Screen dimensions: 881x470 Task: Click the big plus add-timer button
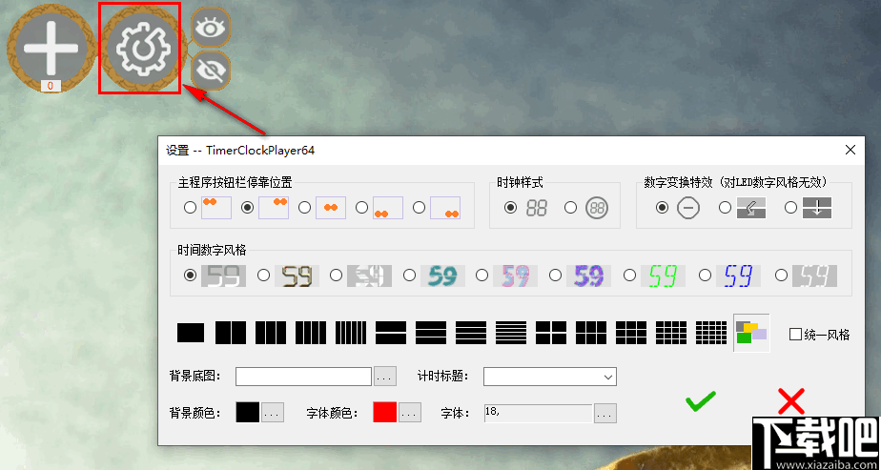[x=50, y=49]
